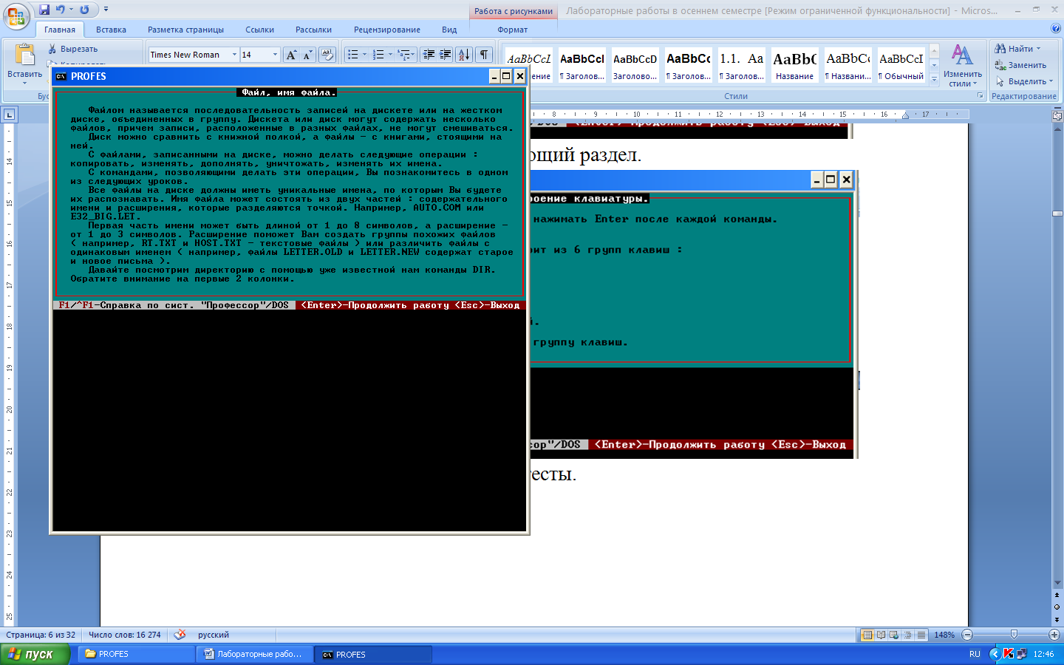
Task: Undo the last action in Word
Action: [x=61, y=10]
